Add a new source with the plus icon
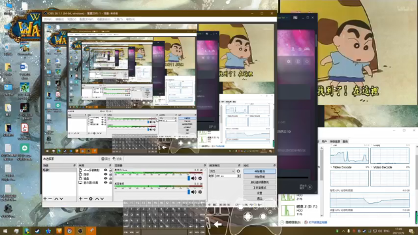The height and width of the screenshot is (235, 418). click(x=80, y=198)
